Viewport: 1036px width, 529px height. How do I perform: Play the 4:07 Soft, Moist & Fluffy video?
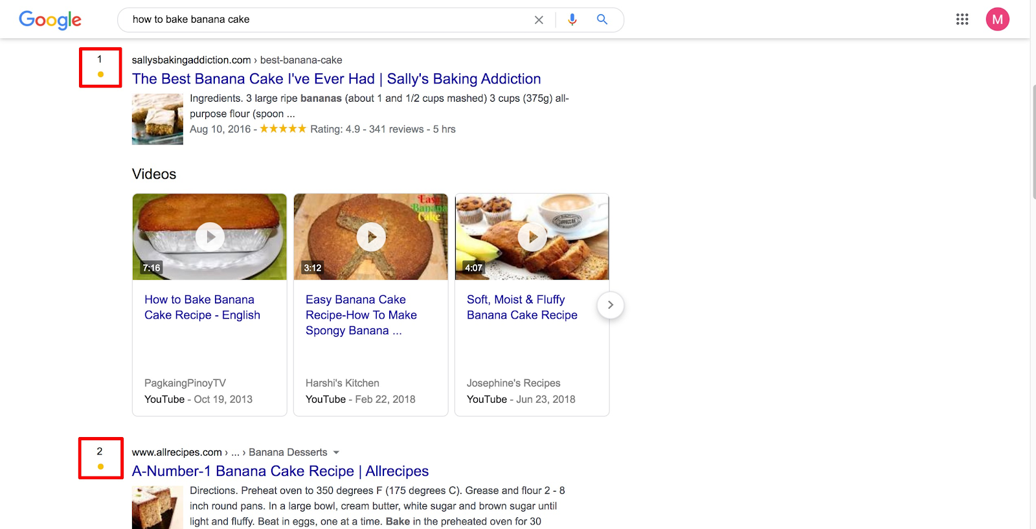(532, 237)
